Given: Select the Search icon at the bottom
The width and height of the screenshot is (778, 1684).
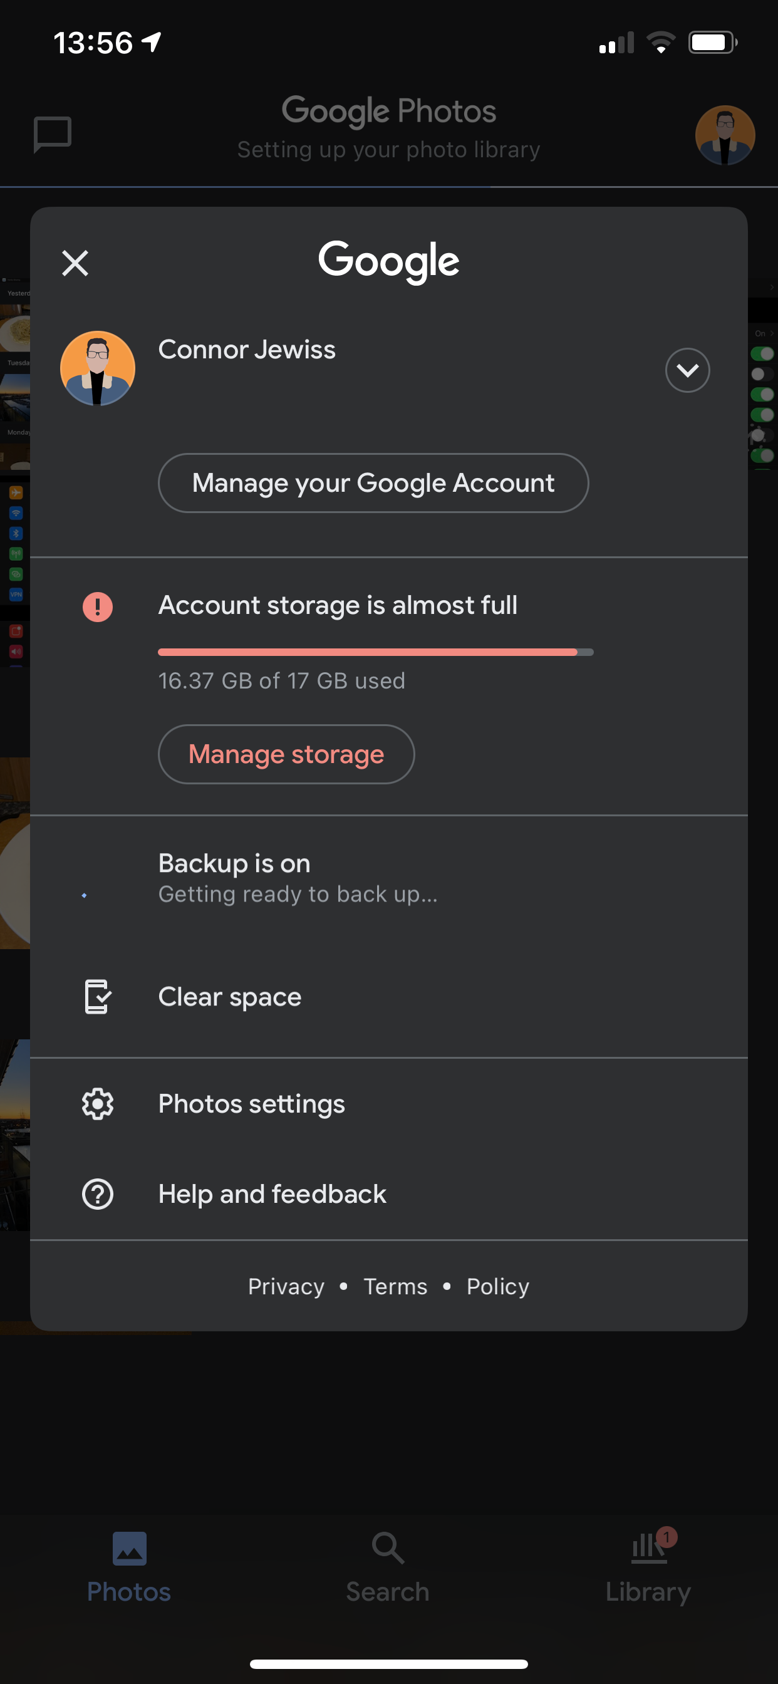Looking at the screenshot, I should click(x=388, y=1549).
